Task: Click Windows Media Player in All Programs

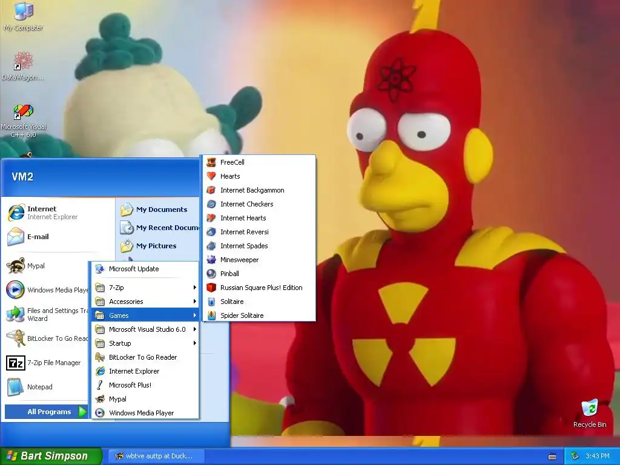Action: pyautogui.click(x=145, y=413)
